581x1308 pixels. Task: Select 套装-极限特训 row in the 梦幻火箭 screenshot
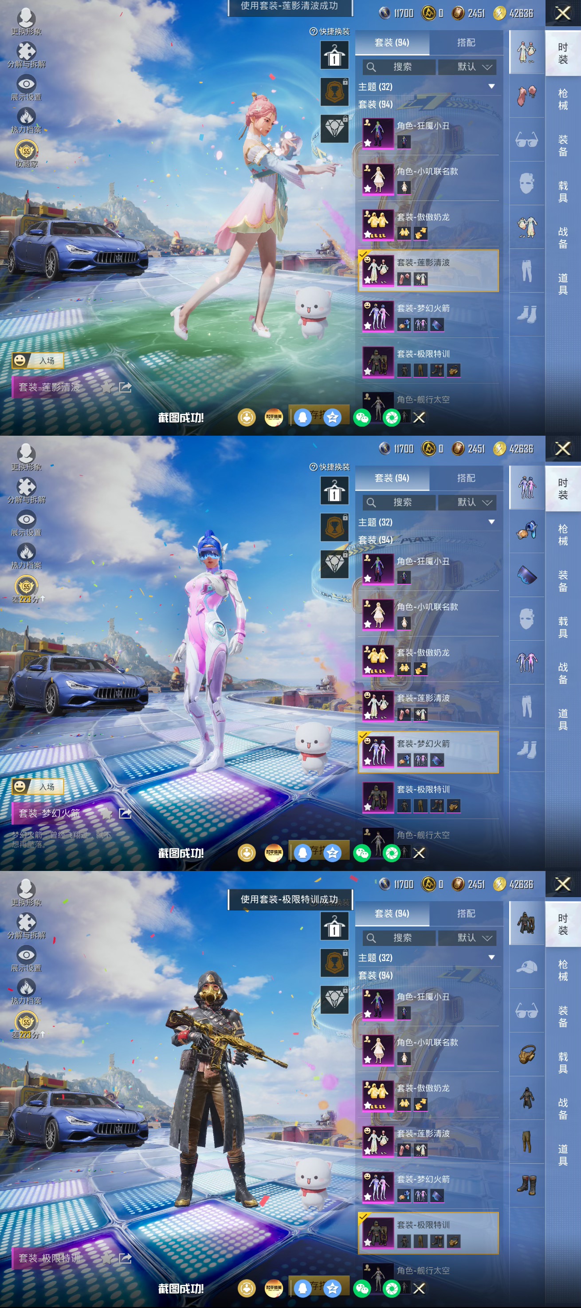[x=428, y=797]
